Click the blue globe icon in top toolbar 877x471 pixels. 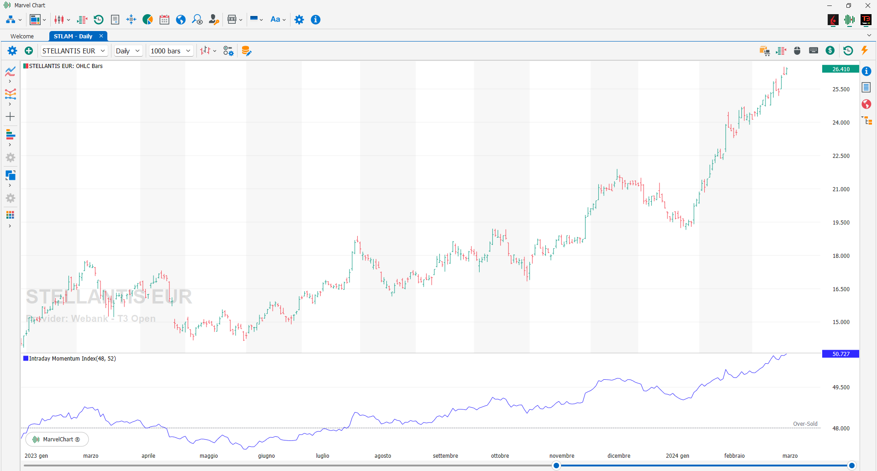(x=181, y=20)
